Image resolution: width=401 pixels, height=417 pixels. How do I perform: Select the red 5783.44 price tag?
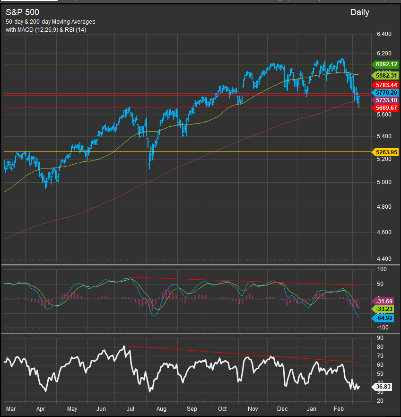coord(385,85)
